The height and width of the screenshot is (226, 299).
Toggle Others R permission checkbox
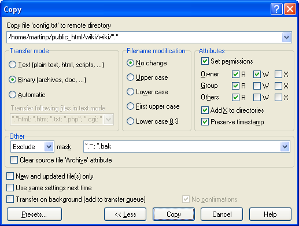pos(235,98)
